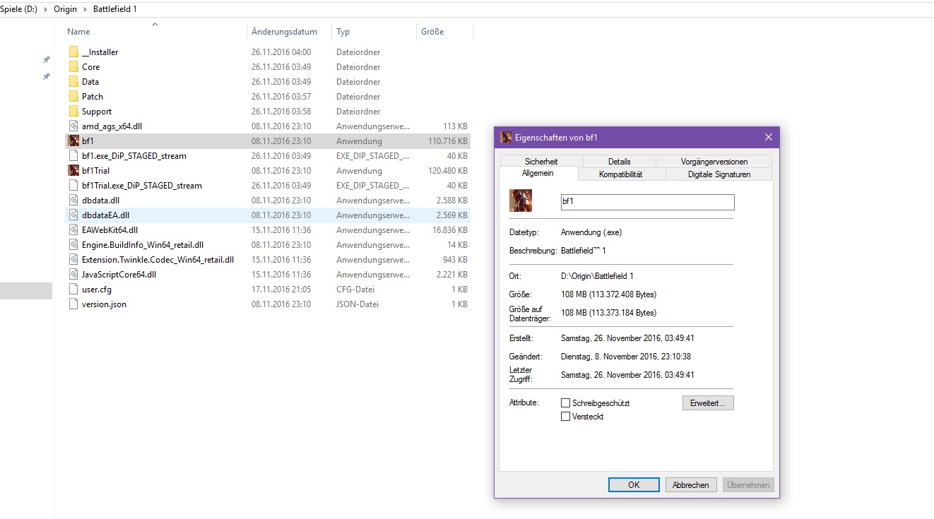The height and width of the screenshot is (519, 934).
Task: Click the Origin breadcrumb in address bar
Action: (66, 9)
